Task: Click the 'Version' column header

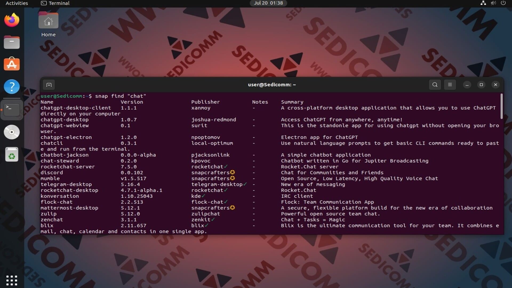Action: coord(132,102)
